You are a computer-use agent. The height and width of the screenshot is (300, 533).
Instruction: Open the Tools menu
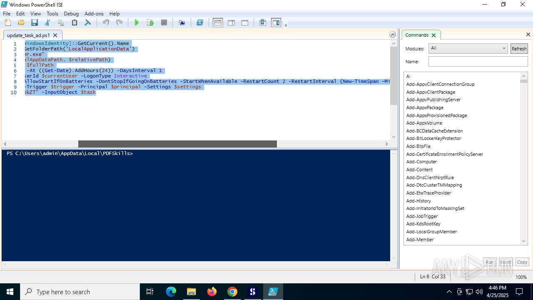(x=52, y=14)
